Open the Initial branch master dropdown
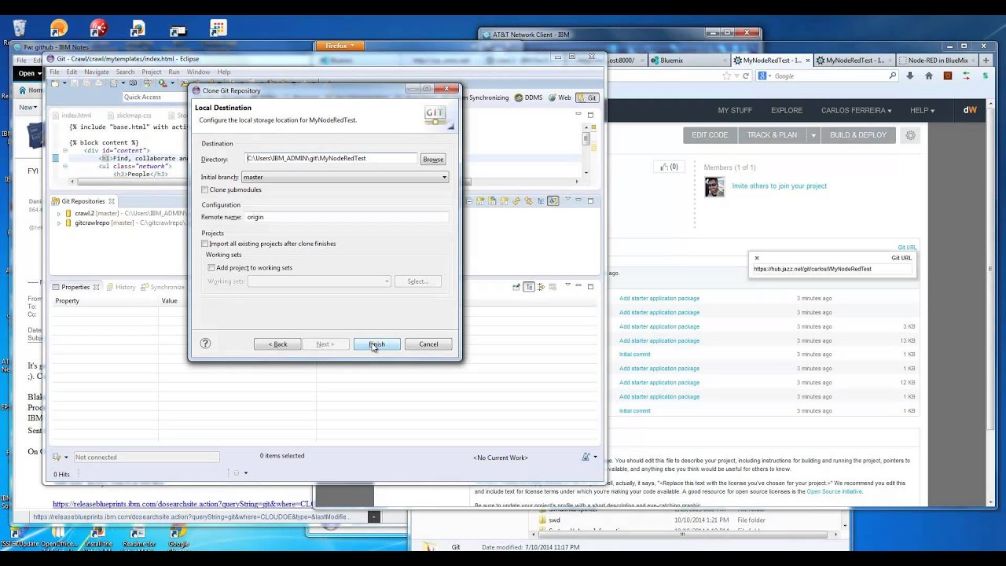This screenshot has width=1006, height=566. tap(345, 177)
